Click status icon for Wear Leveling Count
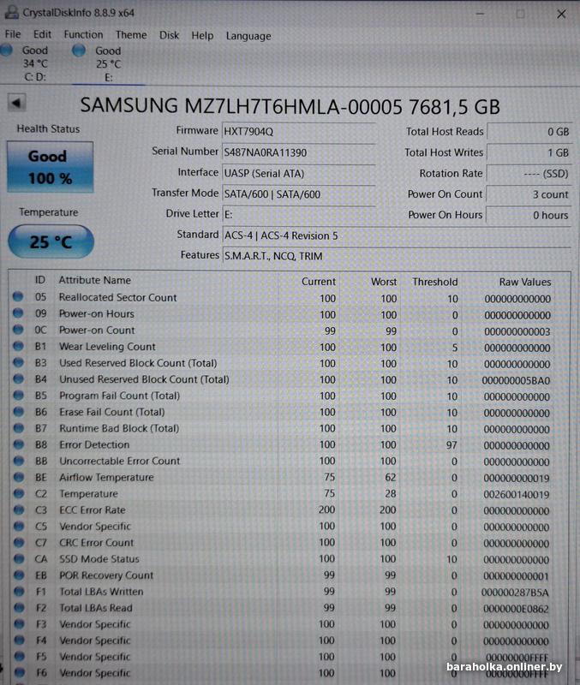 [x=18, y=346]
